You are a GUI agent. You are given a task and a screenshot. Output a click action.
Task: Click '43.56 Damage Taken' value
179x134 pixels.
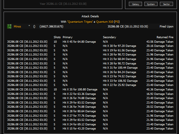click(x=160, y=42)
